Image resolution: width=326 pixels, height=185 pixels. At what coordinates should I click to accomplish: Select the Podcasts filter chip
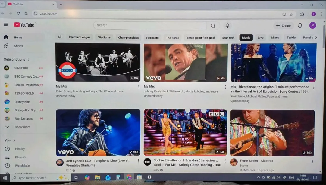click(152, 38)
